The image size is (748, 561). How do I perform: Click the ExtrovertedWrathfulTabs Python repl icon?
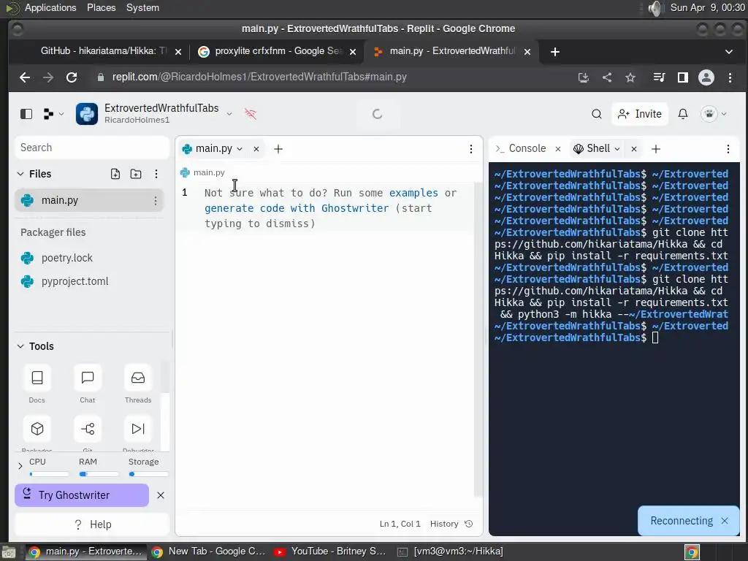(x=87, y=114)
